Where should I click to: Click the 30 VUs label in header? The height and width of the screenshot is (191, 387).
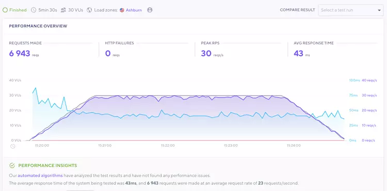click(x=75, y=10)
